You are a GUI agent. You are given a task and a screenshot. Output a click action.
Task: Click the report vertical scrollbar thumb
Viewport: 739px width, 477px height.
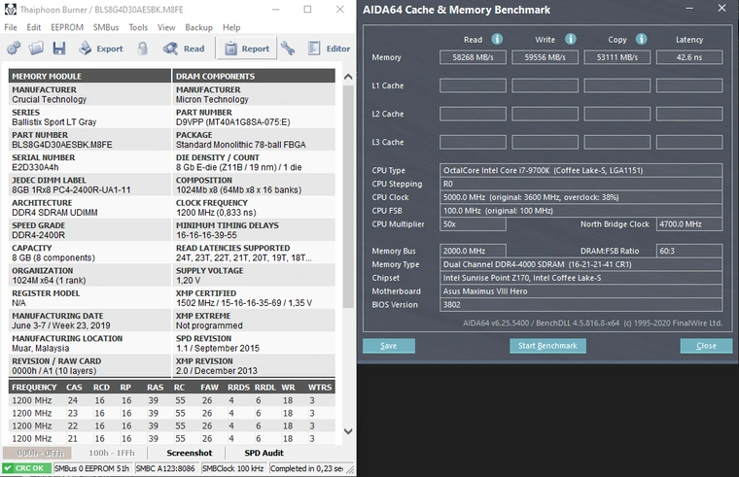tap(348, 197)
